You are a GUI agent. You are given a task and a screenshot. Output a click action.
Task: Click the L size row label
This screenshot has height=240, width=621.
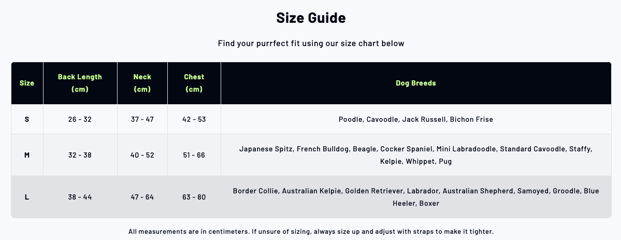[27, 197]
